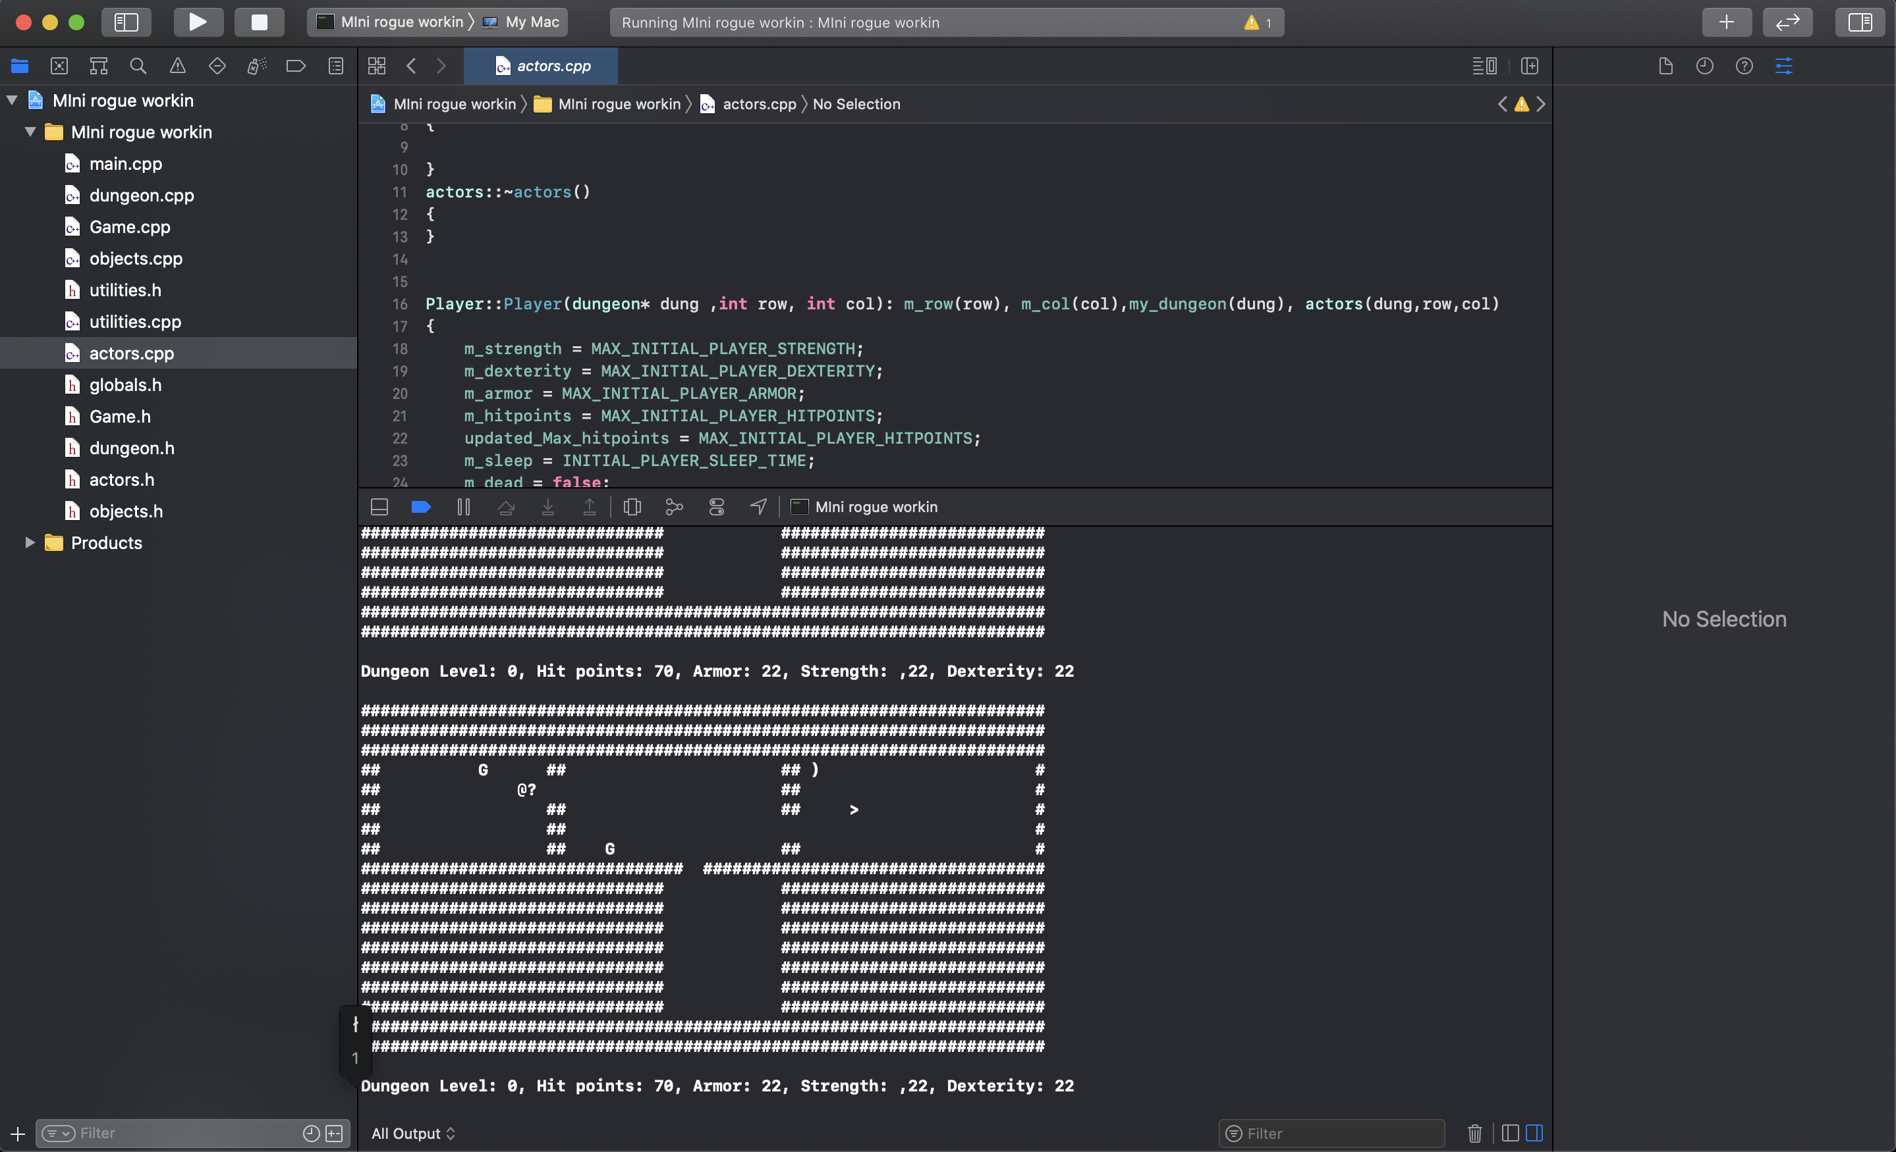The height and width of the screenshot is (1152, 1896).
Task: Open the Find navigator
Action: pyautogui.click(x=138, y=66)
